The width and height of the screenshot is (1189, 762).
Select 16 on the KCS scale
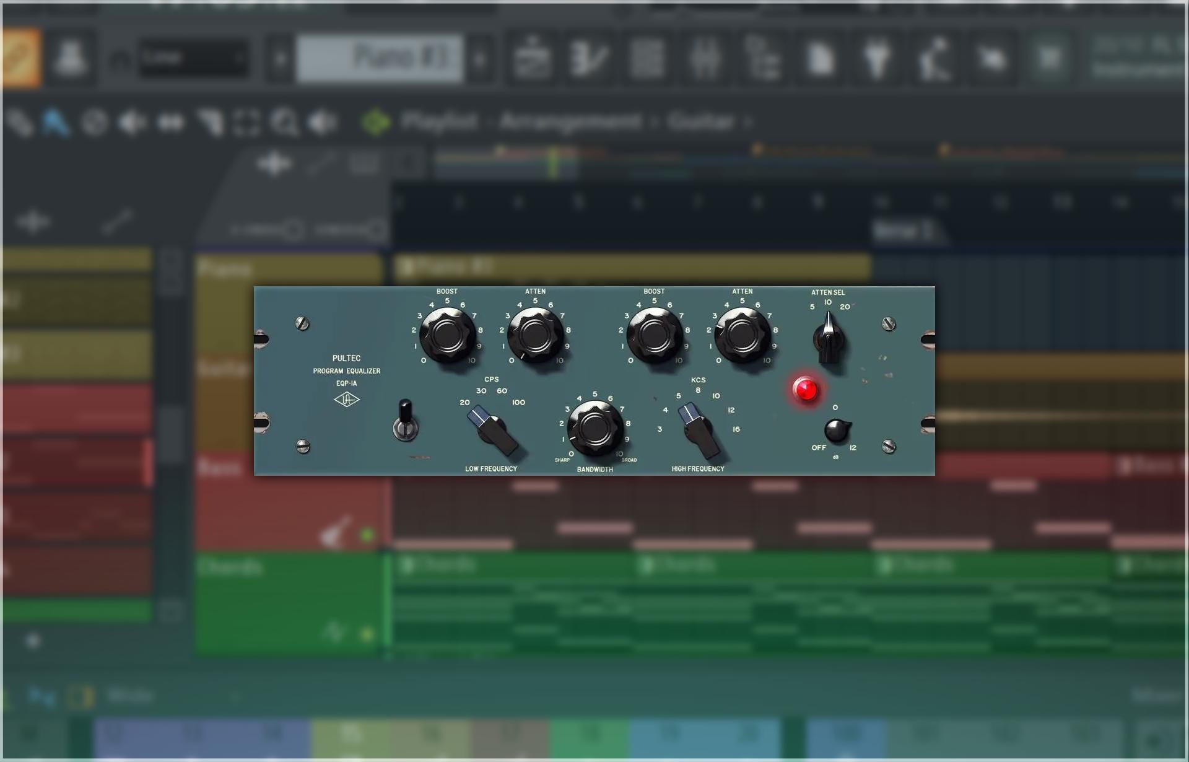point(736,429)
